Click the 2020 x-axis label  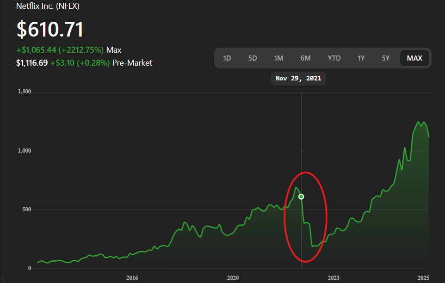click(233, 277)
